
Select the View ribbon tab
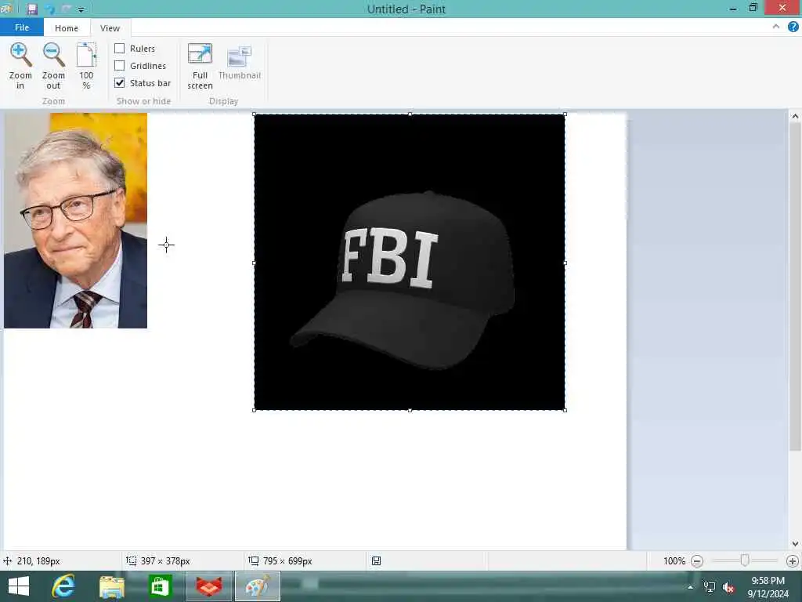[110, 28]
